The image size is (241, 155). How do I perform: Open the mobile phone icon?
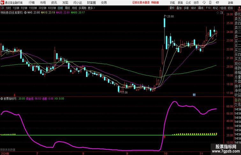[x=210, y=3]
